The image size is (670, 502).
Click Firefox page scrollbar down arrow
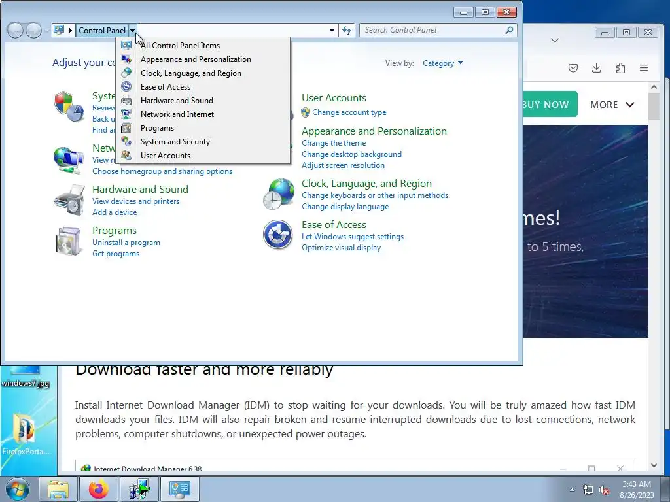[x=654, y=465]
